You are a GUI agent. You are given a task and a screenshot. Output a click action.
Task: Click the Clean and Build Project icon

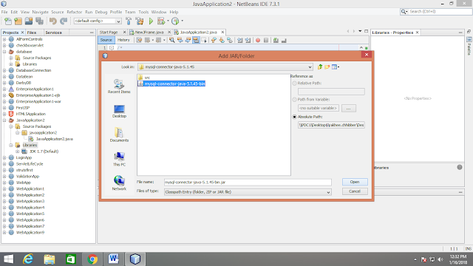pyautogui.click(x=140, y=21)
